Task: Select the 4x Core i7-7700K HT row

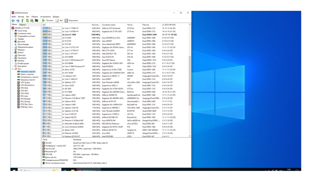Action: [x=115, y=28]
